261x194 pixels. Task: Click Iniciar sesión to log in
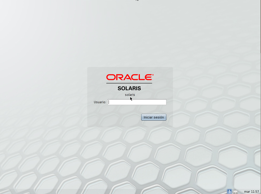tap(154, 117)
